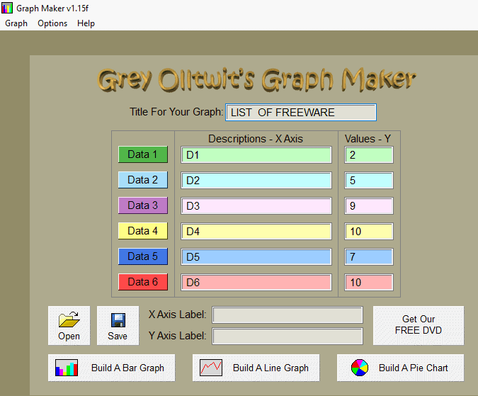
Task: Open the Options menu
Action: click(52, 23)
